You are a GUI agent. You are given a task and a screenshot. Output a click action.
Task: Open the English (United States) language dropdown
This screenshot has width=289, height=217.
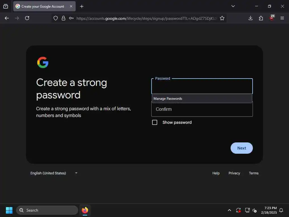click(54, 173)
